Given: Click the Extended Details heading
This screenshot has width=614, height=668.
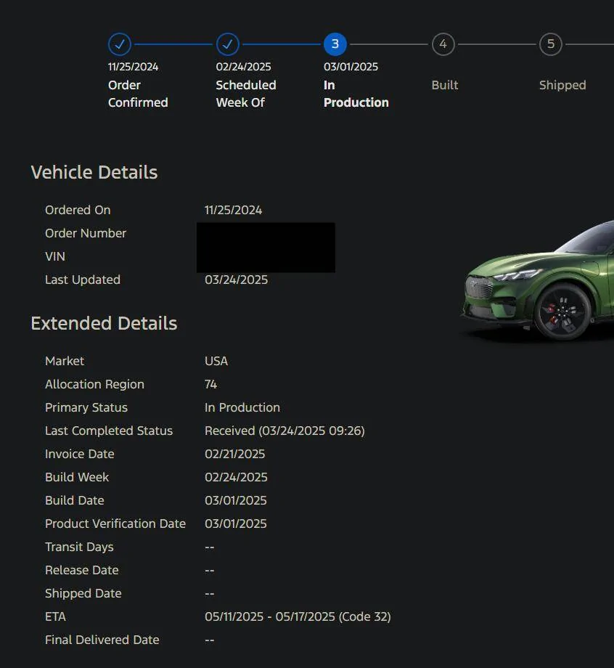Looking at the screenshot, I should pos(104,323).
